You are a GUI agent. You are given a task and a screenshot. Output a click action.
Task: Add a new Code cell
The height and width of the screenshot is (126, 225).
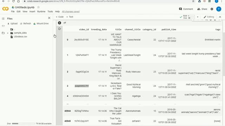(59, 17)
